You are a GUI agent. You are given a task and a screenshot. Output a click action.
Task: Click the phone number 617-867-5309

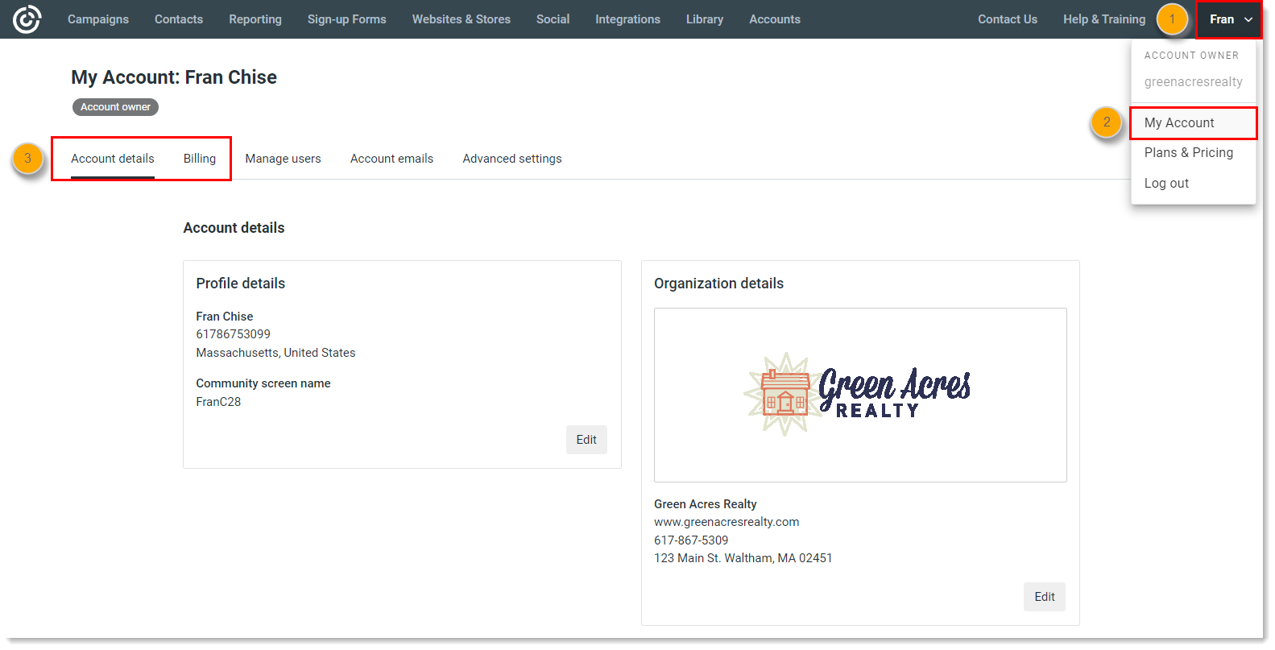click(x=691, y=540)
